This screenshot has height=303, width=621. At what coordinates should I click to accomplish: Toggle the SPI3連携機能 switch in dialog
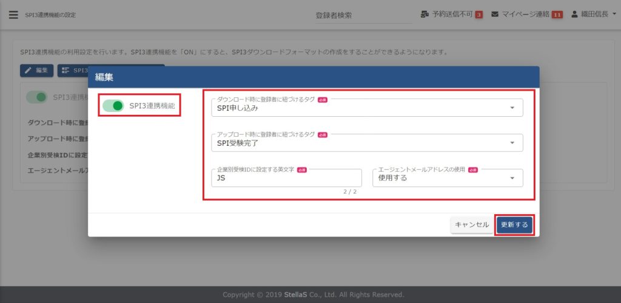tap(113, 106)
